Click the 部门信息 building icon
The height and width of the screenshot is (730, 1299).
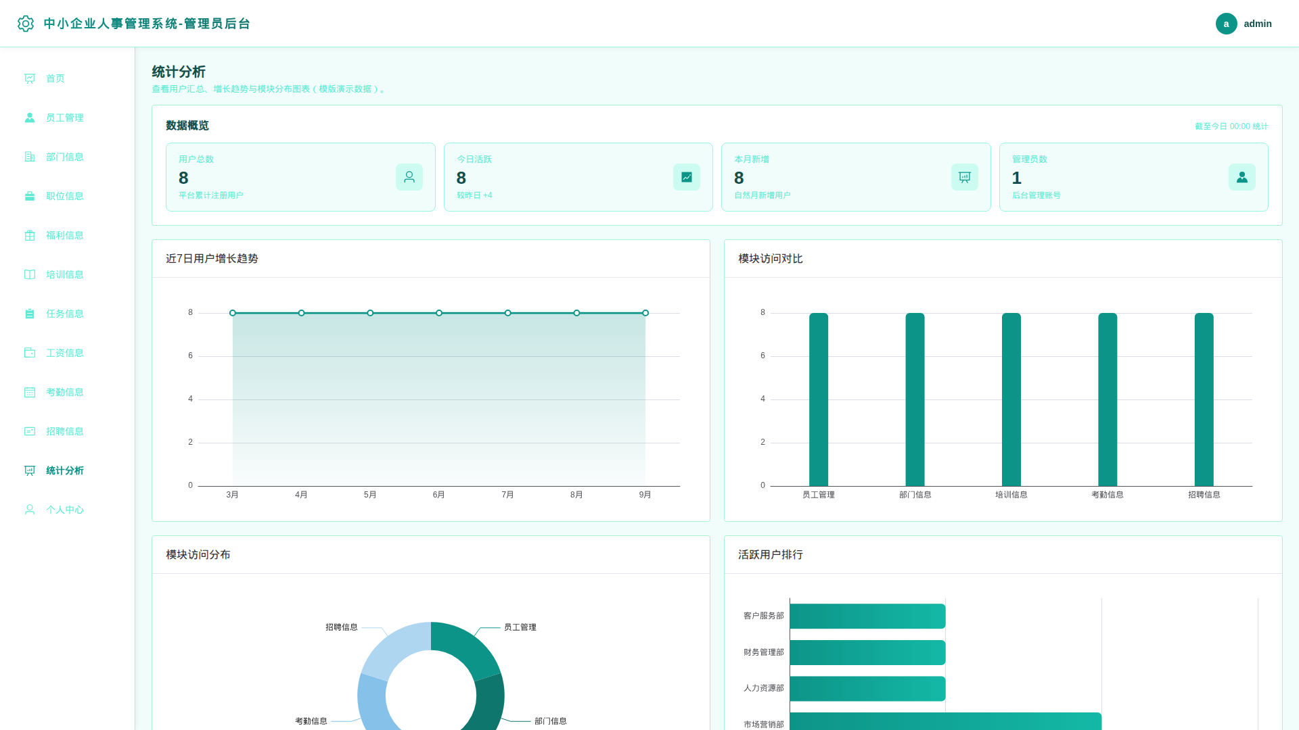tap(30, 157)
